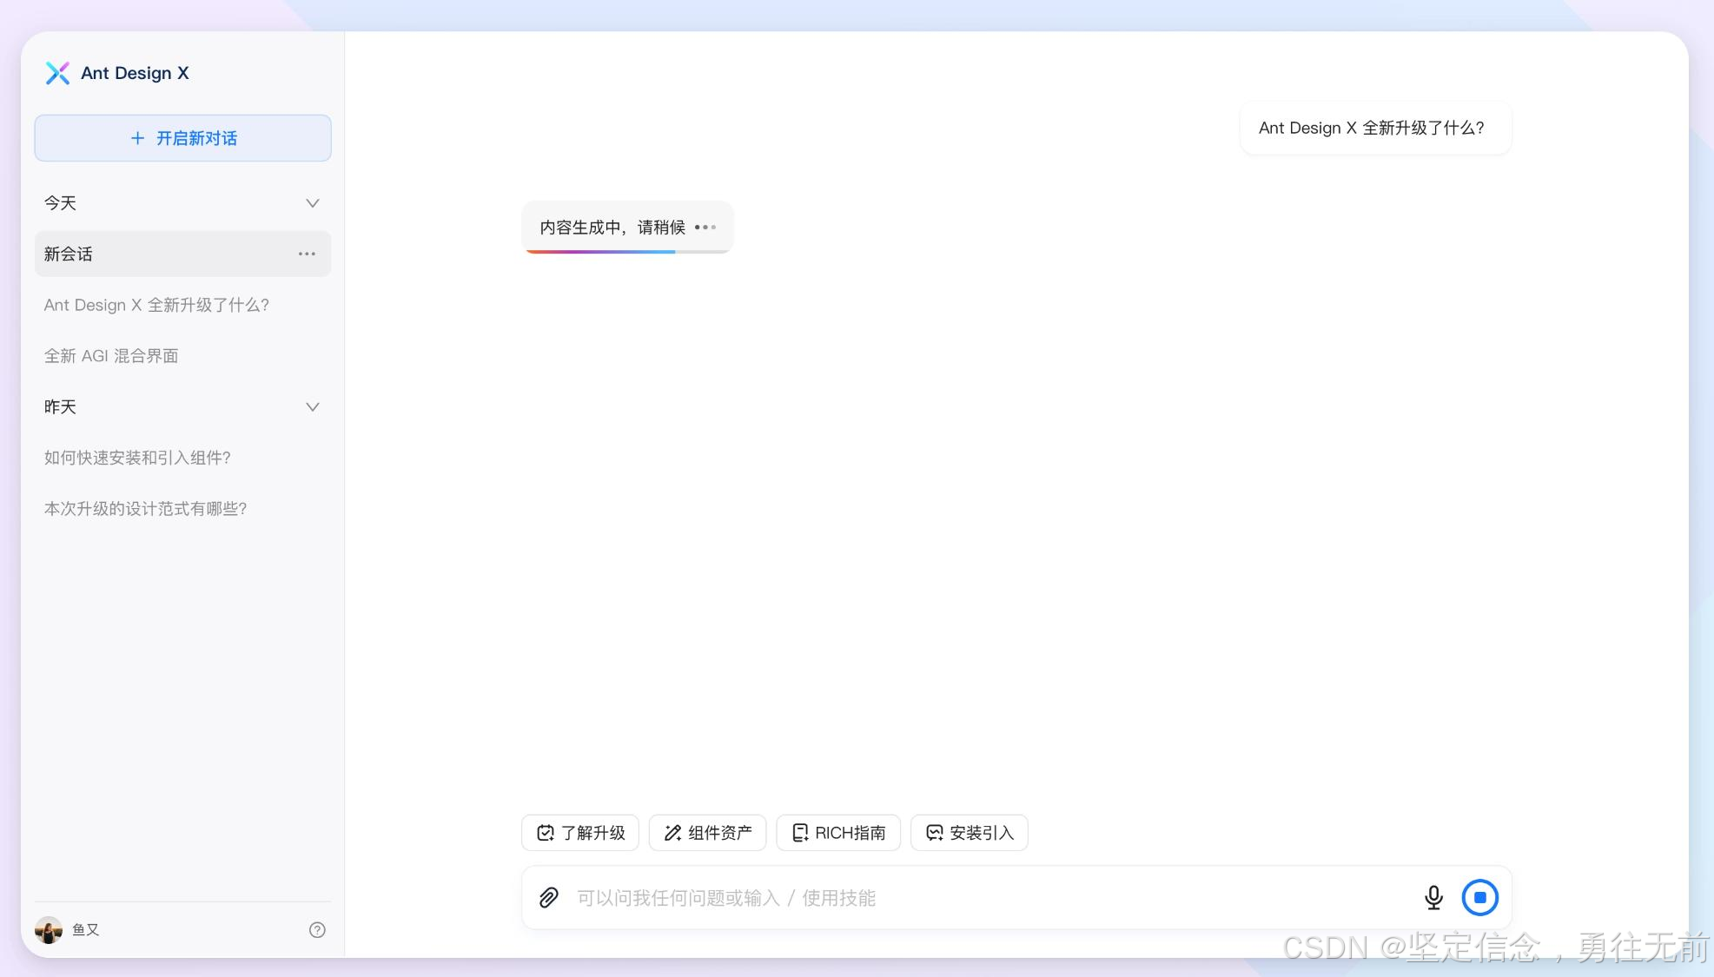1714x977 pixels.
Task: Click the 组件资产 suggestion chip
Action: [x=707, y=833]
